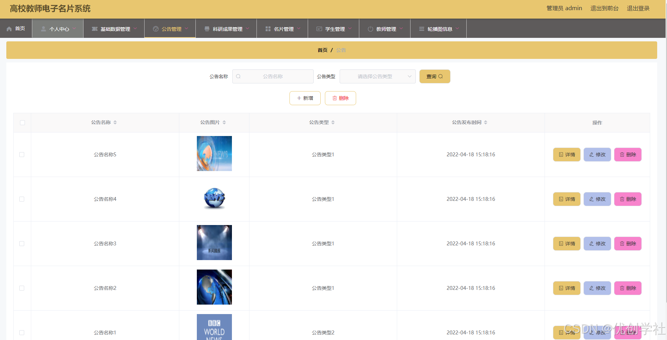The height and width of the screenshot is (340, 667).
Task: Click the 科研成果管理 menu icon
Action: [x=207, y=29]
